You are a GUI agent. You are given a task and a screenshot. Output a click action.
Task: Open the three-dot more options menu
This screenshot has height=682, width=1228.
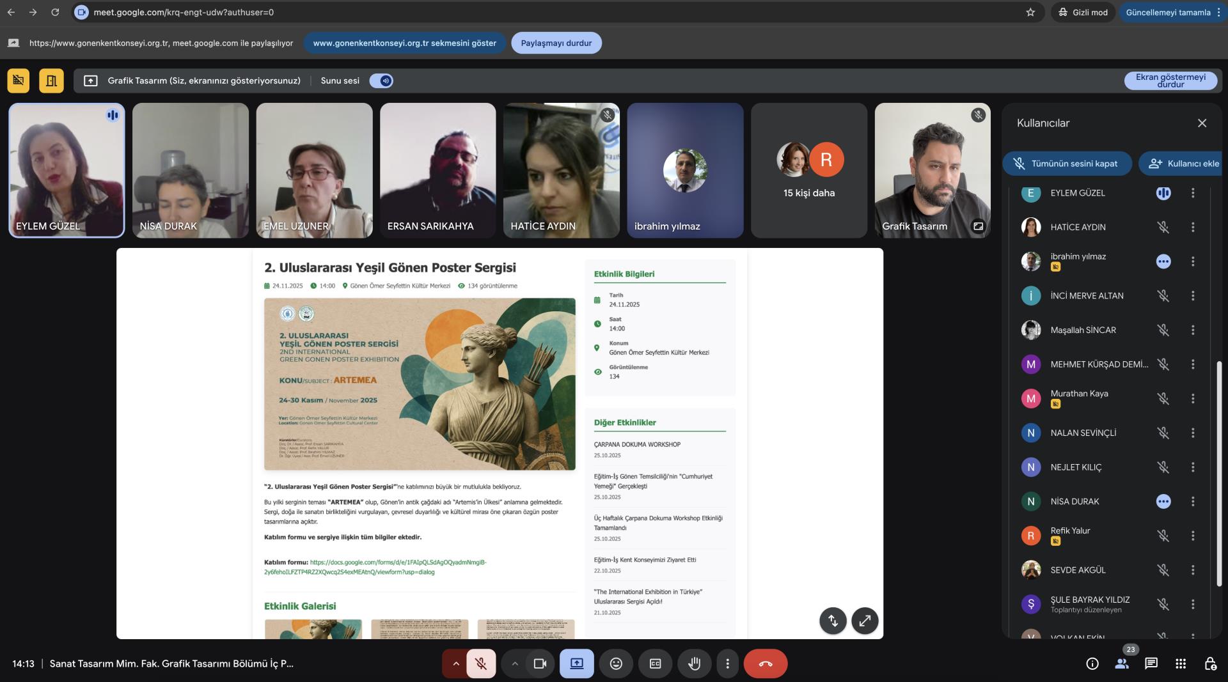coord(727,663)
